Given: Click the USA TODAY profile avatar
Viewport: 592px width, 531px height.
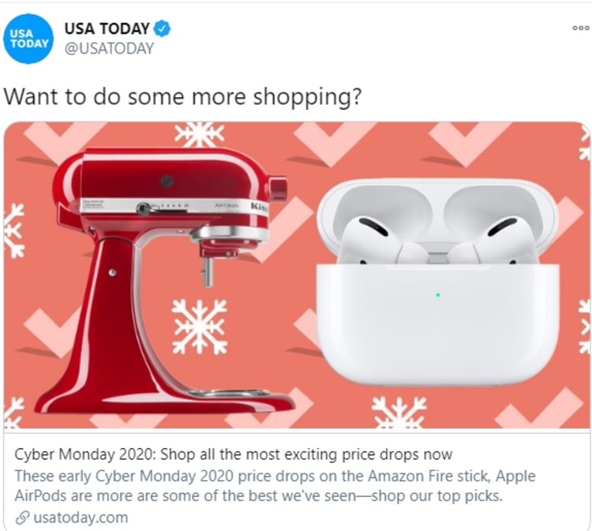Looking at the screenshot, I should click(x=28, y=39).
